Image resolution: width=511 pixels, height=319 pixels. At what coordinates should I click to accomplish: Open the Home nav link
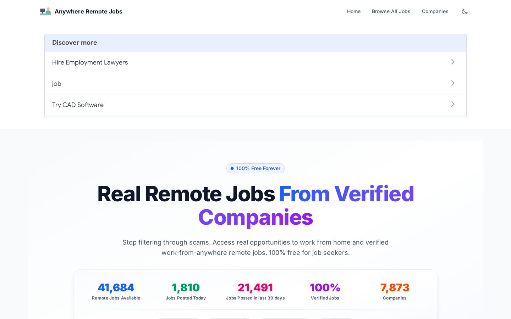click(x=354, y=11)
